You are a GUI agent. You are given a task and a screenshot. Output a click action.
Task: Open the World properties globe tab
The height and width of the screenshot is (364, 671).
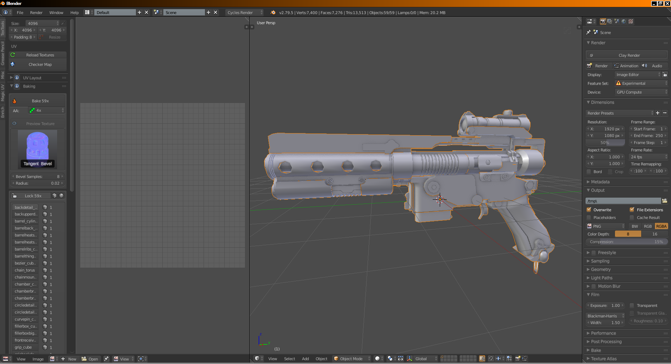(x=624, y=21)
